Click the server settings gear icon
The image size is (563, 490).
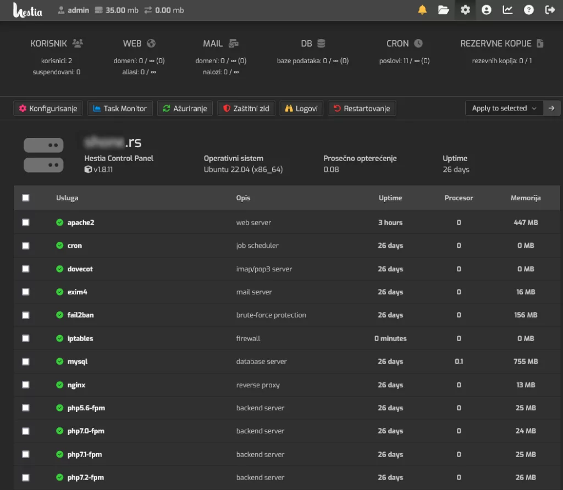pos(465,10)
